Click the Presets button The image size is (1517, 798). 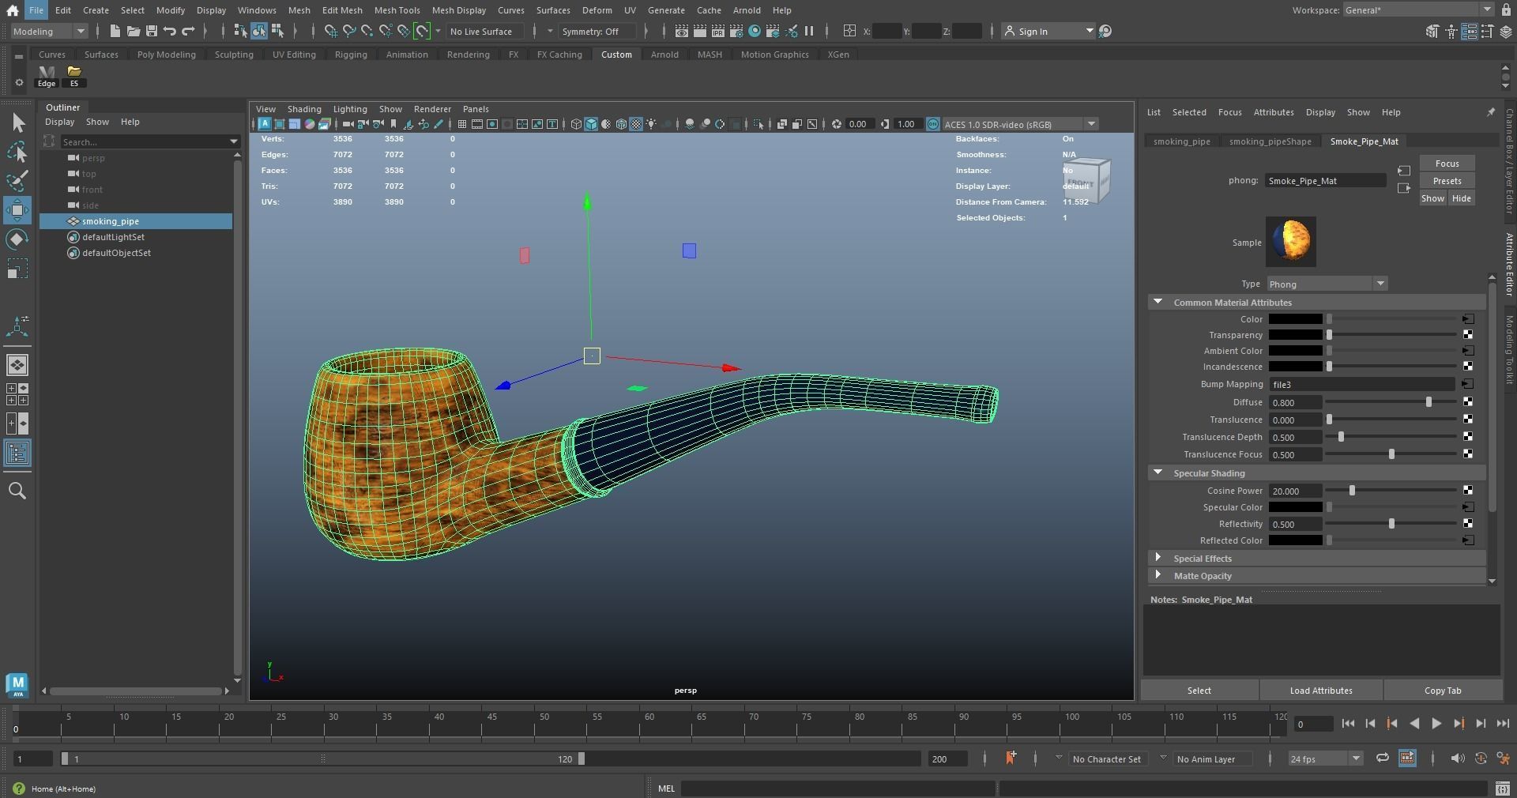click(1447, 181)
